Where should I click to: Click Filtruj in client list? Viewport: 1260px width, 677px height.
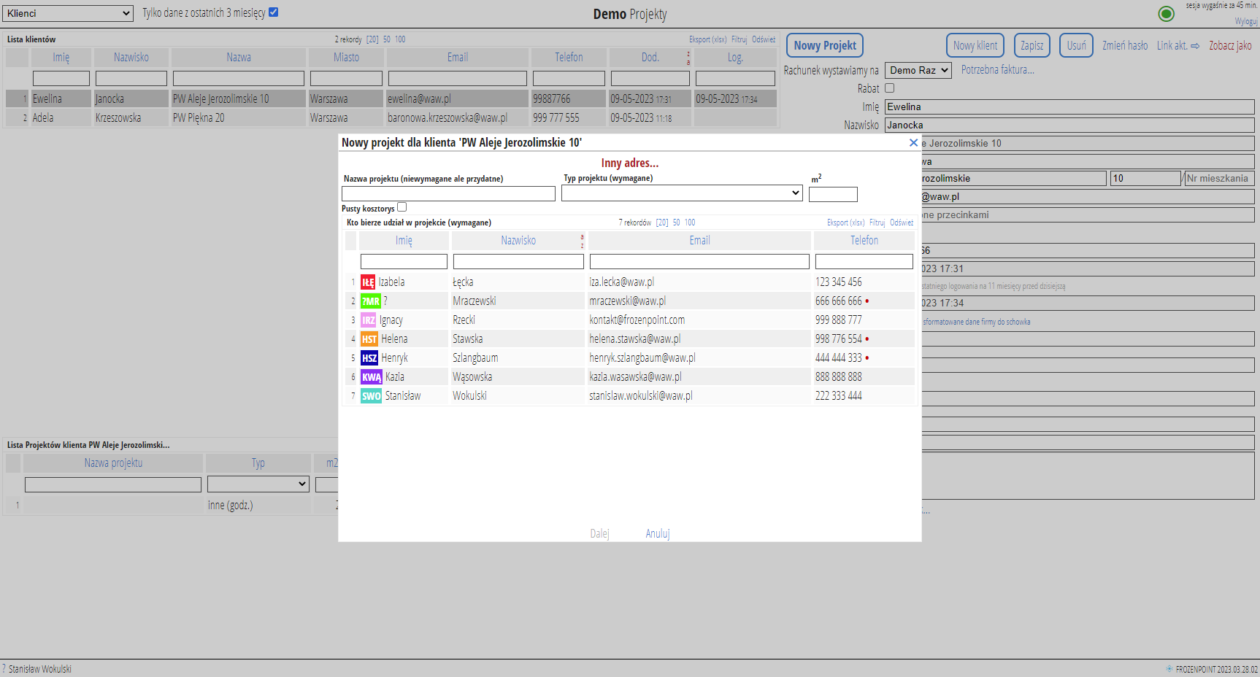739,39
